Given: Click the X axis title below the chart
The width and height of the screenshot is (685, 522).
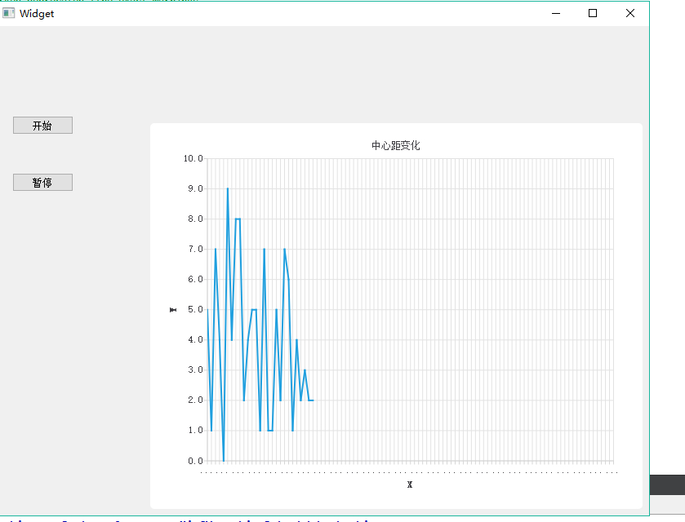Looking at the screenshot, I should (x=410, y=484).
